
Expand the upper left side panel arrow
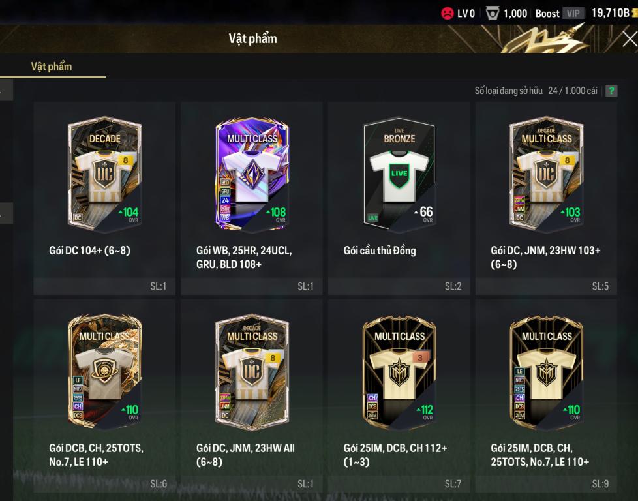tap(6, 90)
